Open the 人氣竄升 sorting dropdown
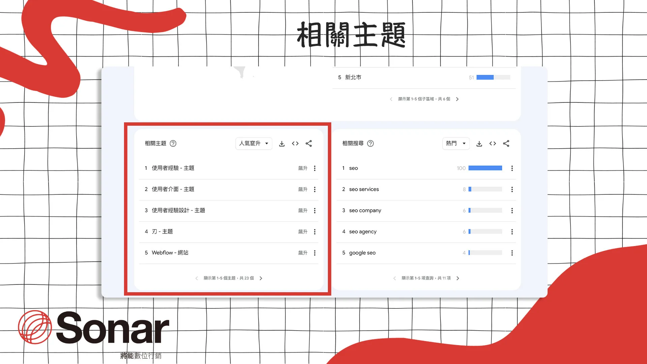The height and width of the screenshot is (364, 647). tap(254, 144)
